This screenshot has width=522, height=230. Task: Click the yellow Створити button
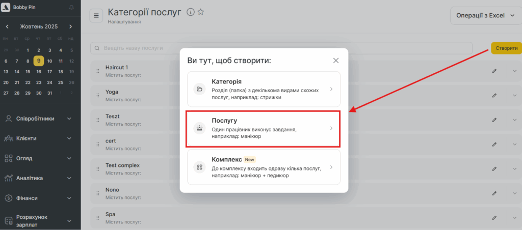click(506, 48)
